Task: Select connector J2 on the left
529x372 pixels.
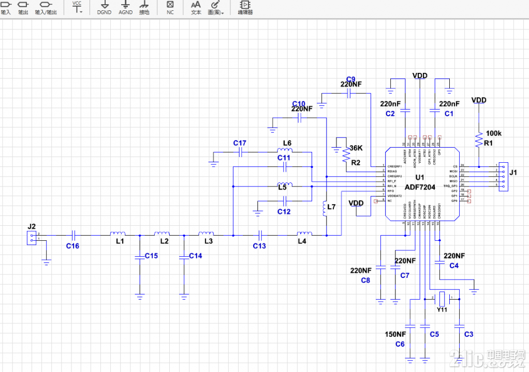Action: pos(32,238)
